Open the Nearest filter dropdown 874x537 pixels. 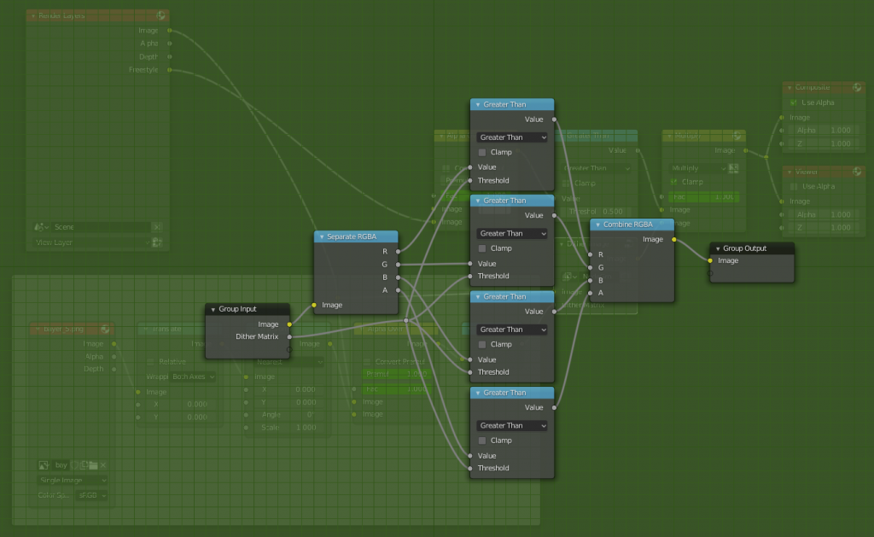tap(288, 362)
